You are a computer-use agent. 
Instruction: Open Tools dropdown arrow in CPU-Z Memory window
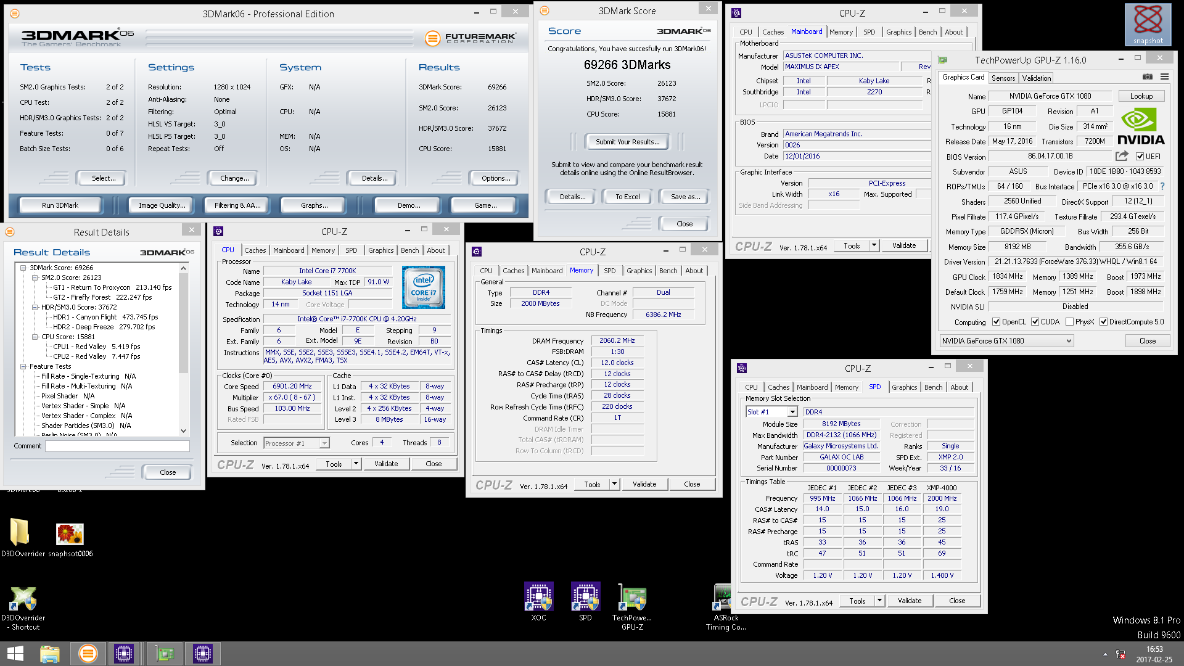pos(614,484)
